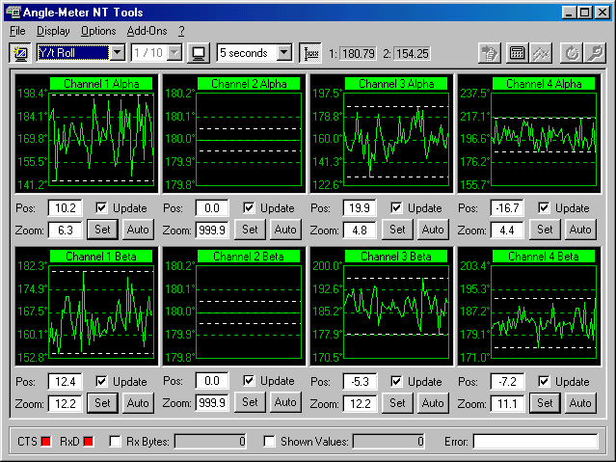
Task: Click the Channel 2 Beta title label
Action: tap(249, 257)
